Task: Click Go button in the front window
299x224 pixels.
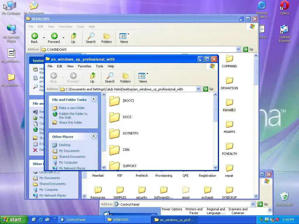Action: point(208,89)
